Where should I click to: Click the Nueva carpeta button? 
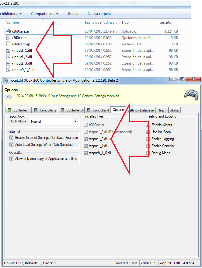pos(99,14)
